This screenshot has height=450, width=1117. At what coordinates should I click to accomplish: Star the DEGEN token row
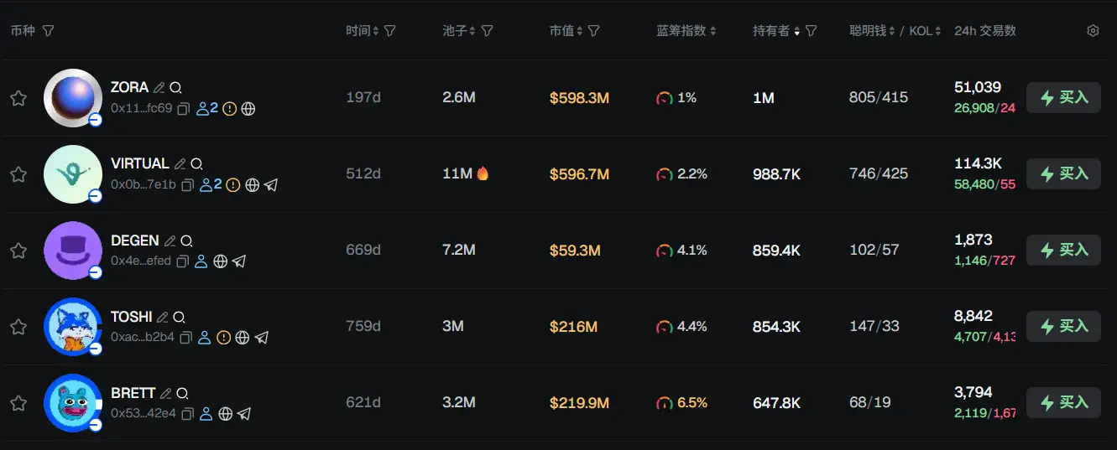(18, 251)
